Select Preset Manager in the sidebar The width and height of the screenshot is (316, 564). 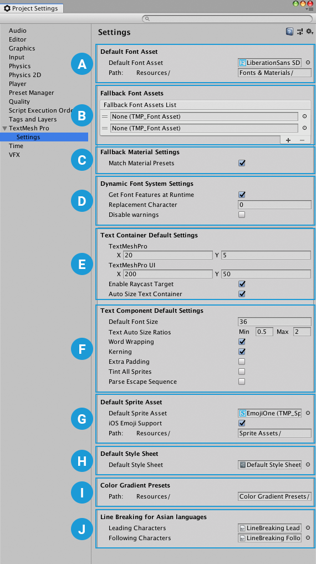click(31, 93)
